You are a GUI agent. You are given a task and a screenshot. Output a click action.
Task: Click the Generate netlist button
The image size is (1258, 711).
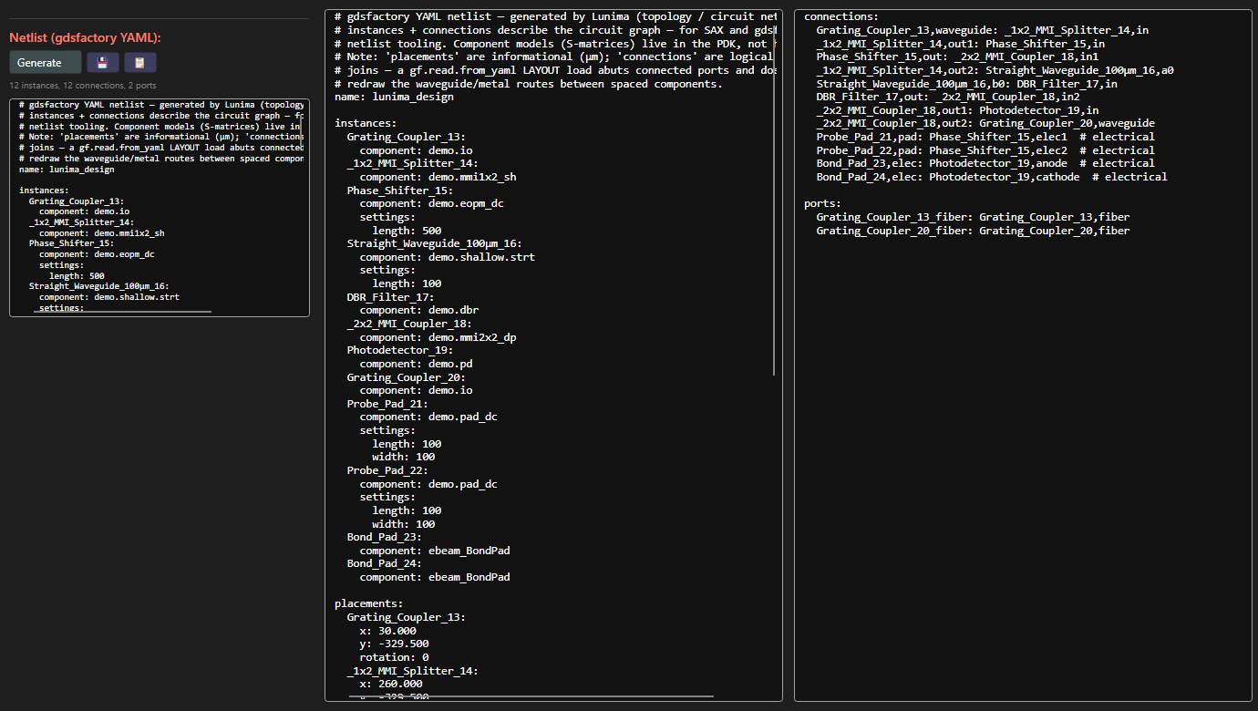point(45,63)
